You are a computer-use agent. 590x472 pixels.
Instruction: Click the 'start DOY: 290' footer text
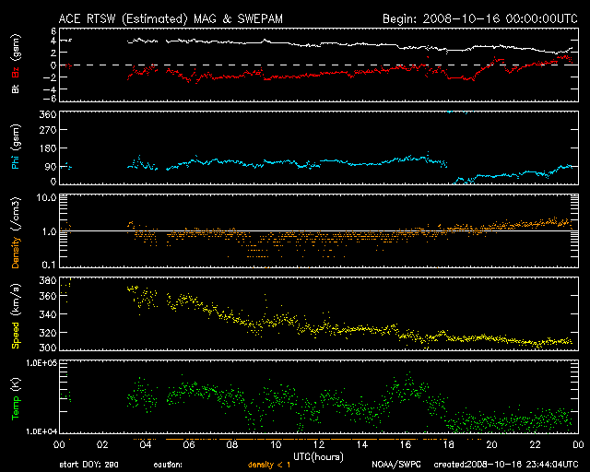88,465
